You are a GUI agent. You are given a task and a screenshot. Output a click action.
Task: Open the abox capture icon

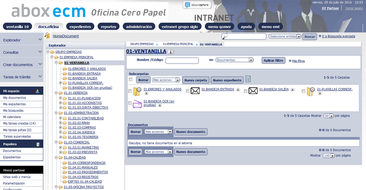197,5
